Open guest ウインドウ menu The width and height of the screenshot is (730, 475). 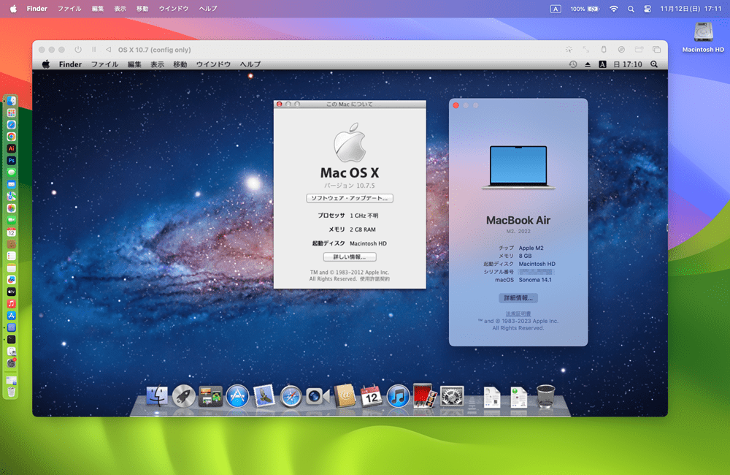point(213,64)
